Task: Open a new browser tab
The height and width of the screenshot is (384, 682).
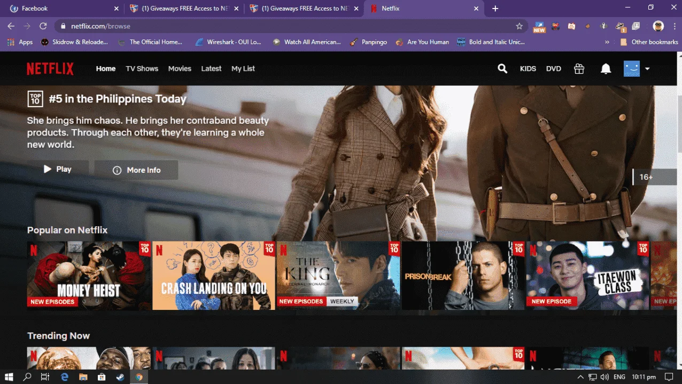Action: 495,9
